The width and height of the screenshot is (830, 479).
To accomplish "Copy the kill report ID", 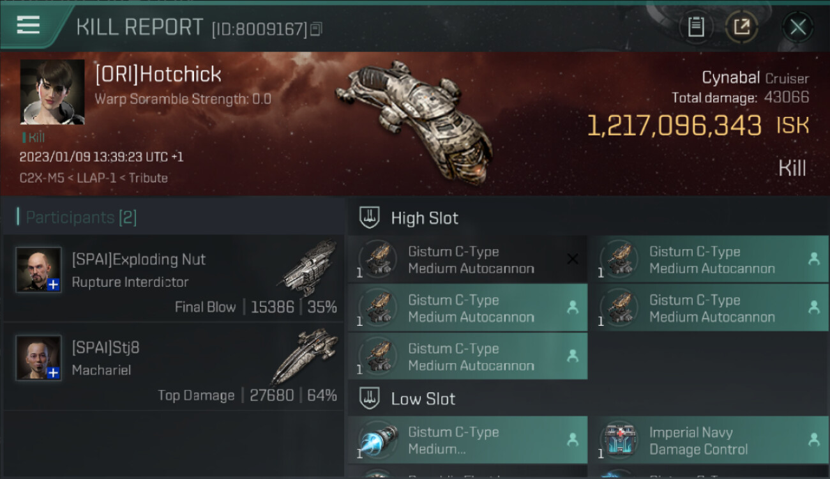I will [x=316, y=29].
